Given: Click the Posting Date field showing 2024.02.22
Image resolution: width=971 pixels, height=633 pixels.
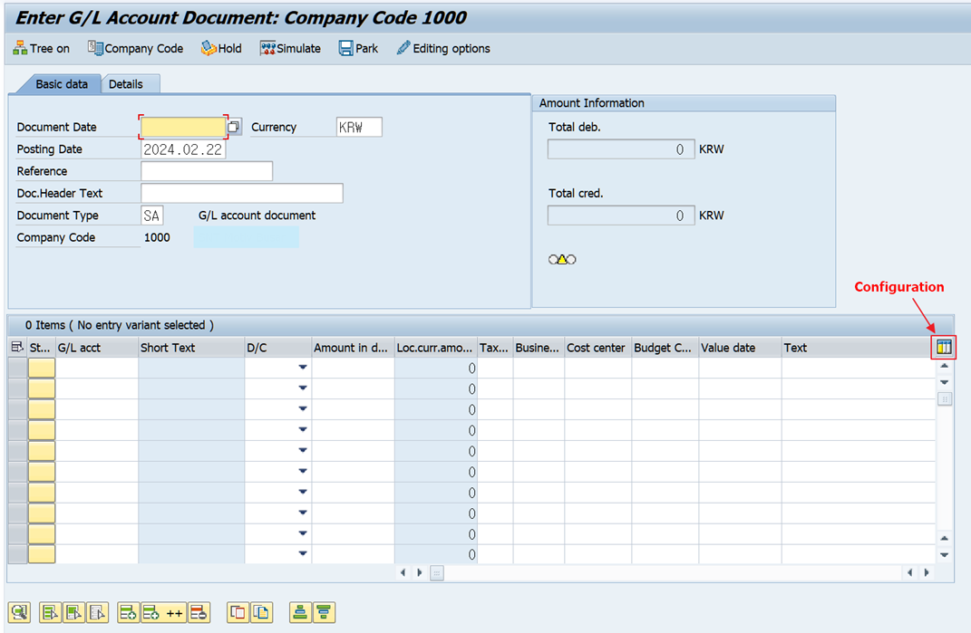Looking at the screenshot, I should pos(183,149).
